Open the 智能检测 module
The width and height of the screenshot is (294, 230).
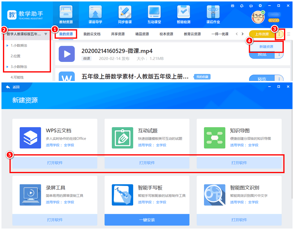tap(183, 14)
